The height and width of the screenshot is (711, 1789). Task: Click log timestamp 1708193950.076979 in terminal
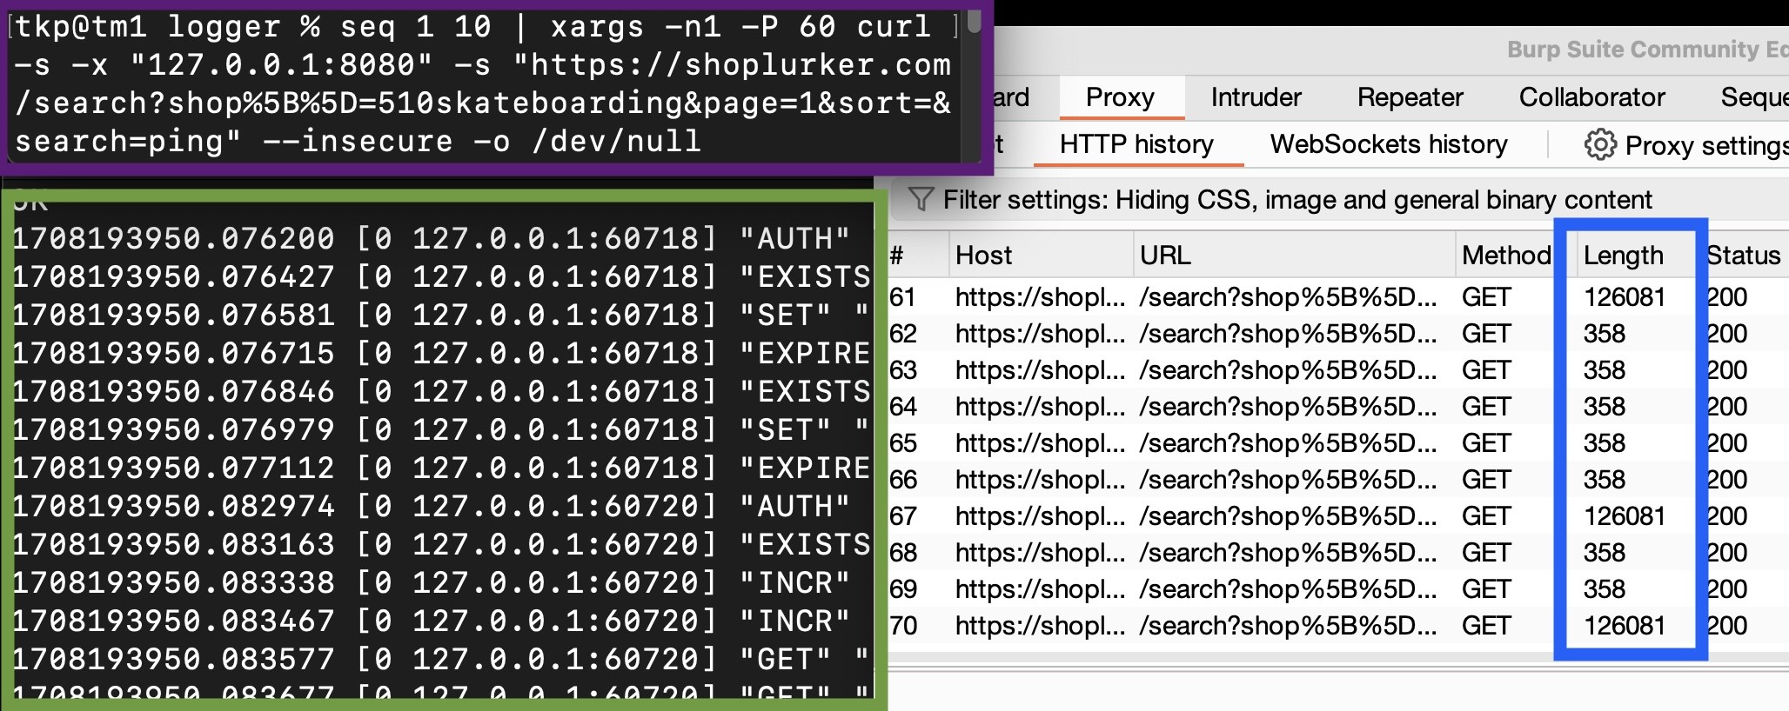pos(174,429)
